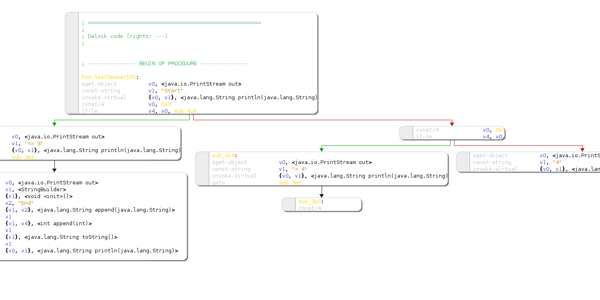Click the sub_424 jump target in the if-le line
Image resolution: width=600 pixels, height=300 pixels.
point(185,111)
